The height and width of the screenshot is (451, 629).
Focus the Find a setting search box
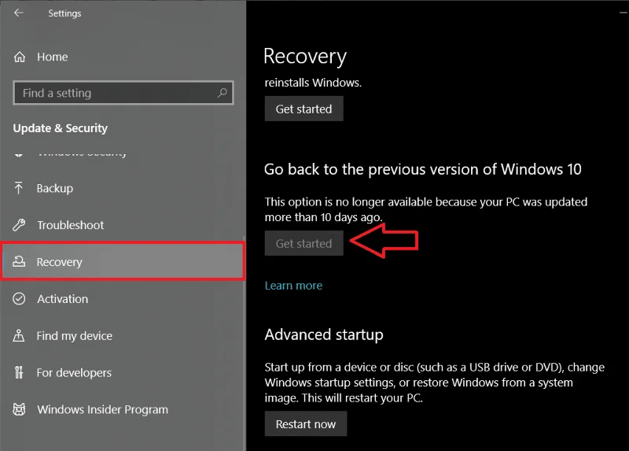pyautogui.click(x=123, y=93)
